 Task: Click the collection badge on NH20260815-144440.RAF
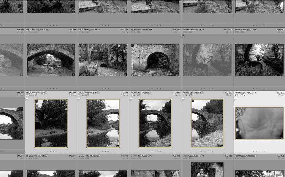pos(178,75)
